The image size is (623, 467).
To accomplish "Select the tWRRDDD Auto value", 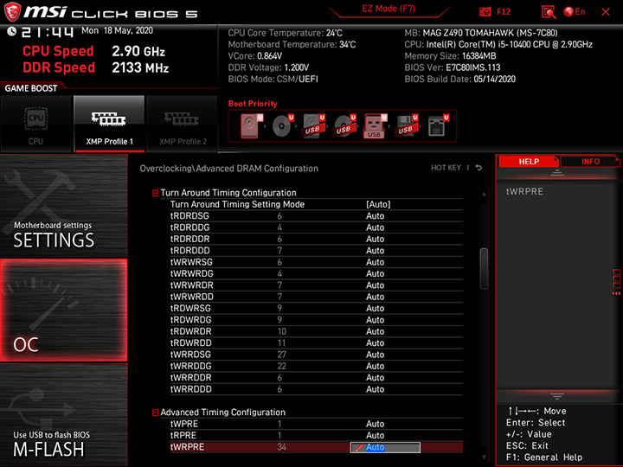I will point(375,389).
